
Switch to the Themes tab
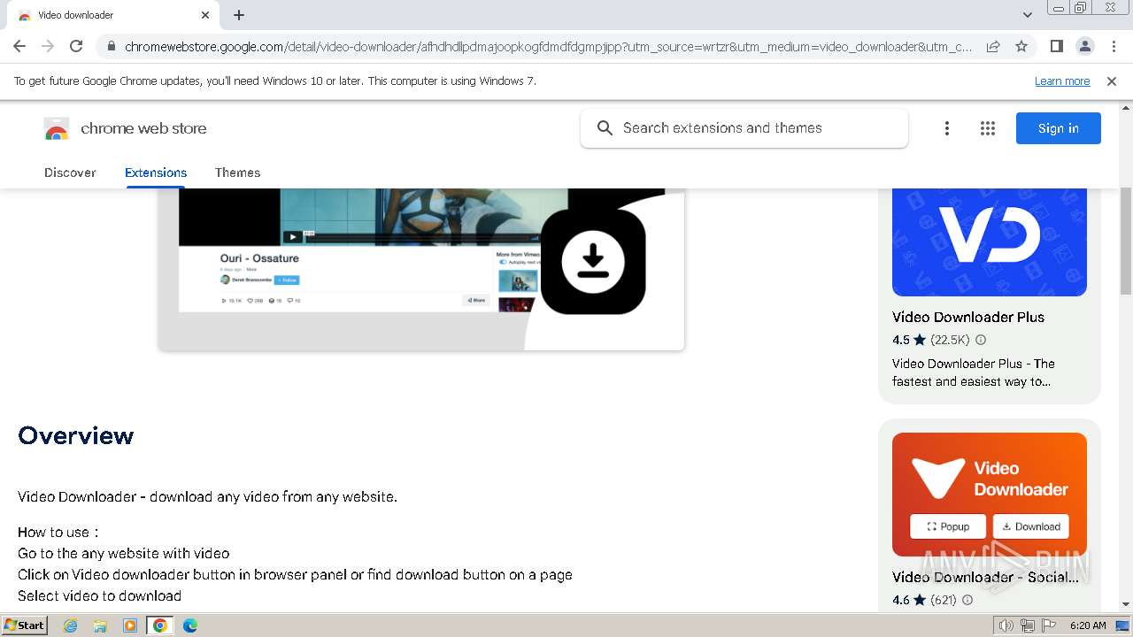click(x=237, y=173)
